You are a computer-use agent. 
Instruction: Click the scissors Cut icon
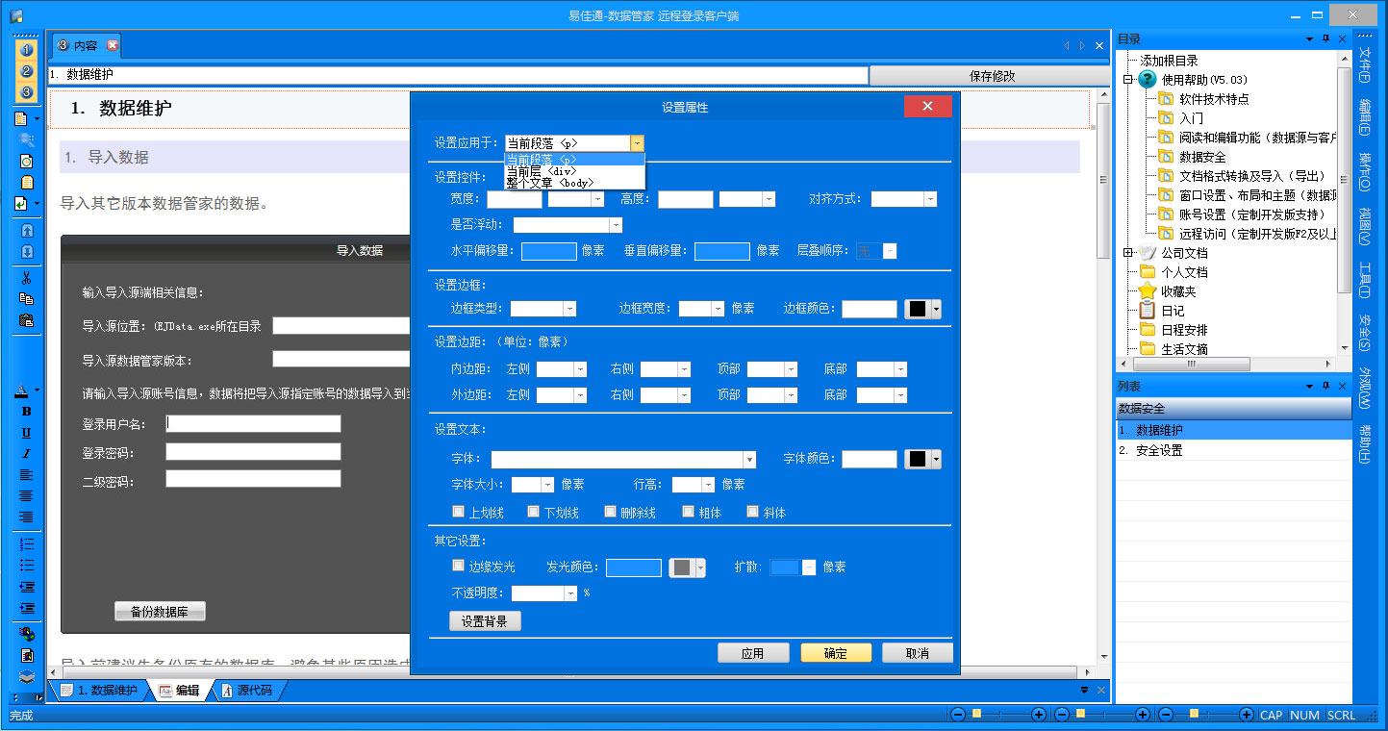pyautogui.click(x=27, y=278)
